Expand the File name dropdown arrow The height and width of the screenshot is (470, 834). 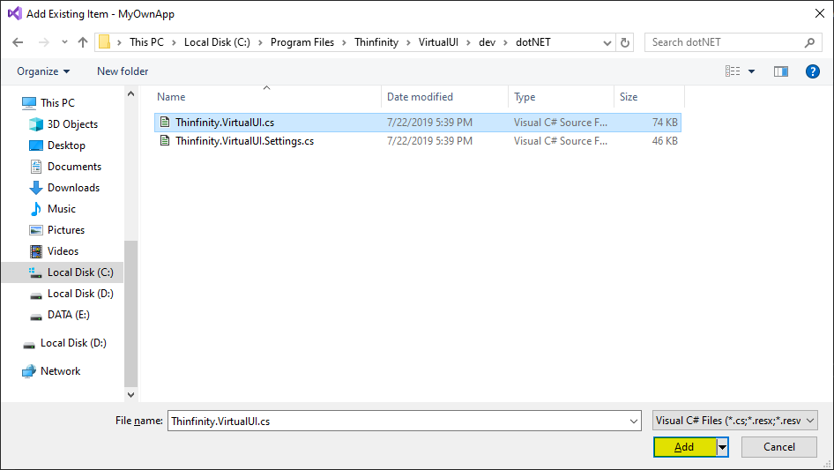pyautogui.click(x=634, y=421)
